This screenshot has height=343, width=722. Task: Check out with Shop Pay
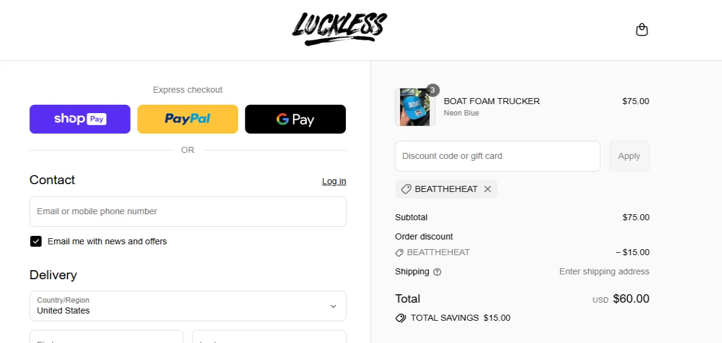[x=80, y=119]
